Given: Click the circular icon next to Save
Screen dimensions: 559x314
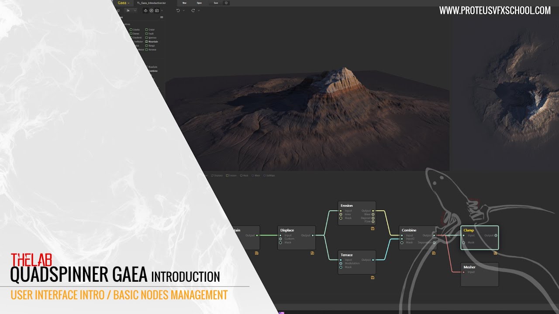Looking at the screenshot, I should [x=226, y=3].
